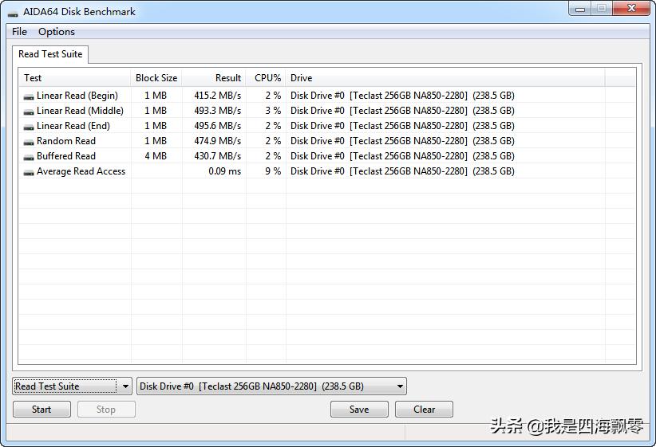
Task: Select the Linear Read (End) row label
Action: [73, 126]
